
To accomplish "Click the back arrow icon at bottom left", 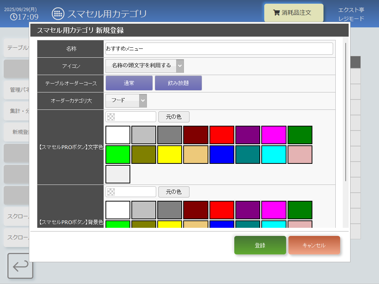I will pyautogui.click(x=20, y=266).
